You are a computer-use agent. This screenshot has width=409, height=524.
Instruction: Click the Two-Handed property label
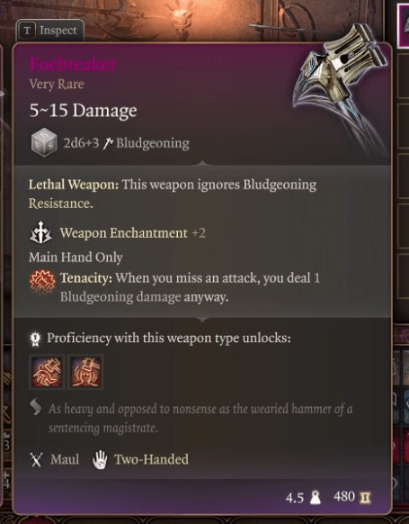(151, 459)
